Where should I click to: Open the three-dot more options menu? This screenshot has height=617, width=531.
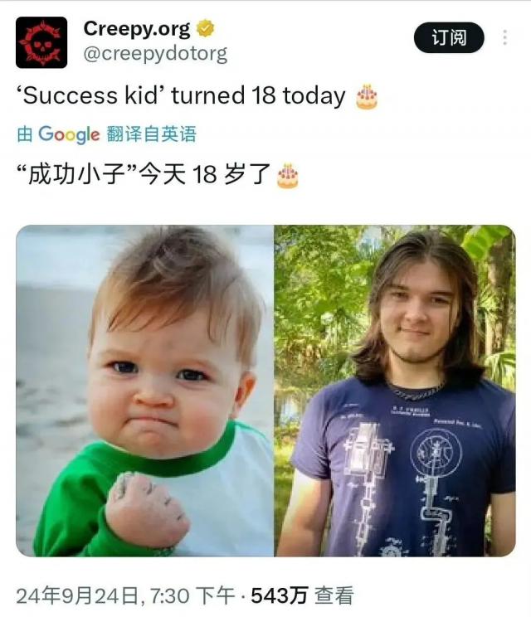(505, 38)
